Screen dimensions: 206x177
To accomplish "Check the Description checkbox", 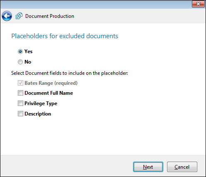I will coord(20,114).
